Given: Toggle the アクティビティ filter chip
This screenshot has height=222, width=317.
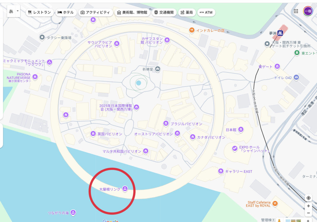Looking at the screenshot, I should tap(96, 12).
